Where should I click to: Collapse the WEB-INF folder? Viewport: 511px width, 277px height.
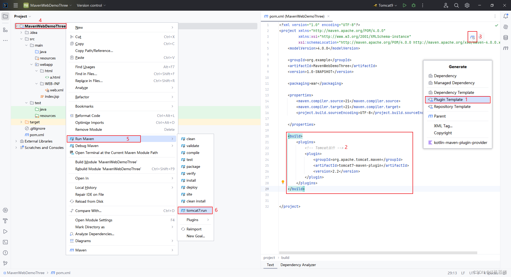coord(36,84)
